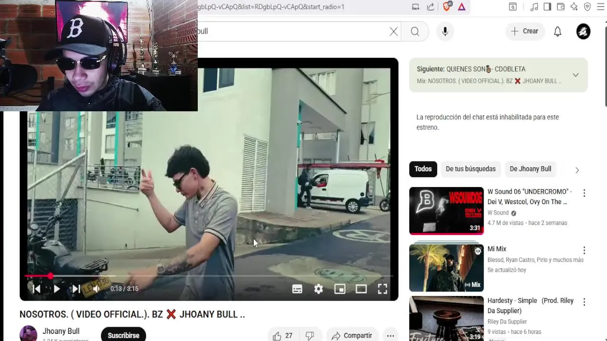Click the video title NOSOTROS. ( VIDEO OFFICIAL.)

132,314
